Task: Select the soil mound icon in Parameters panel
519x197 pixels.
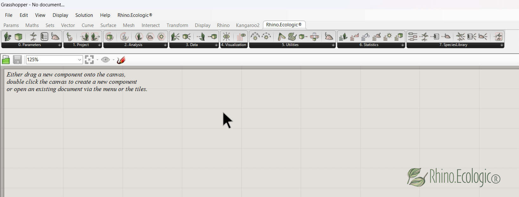Action: coord(55,37)
